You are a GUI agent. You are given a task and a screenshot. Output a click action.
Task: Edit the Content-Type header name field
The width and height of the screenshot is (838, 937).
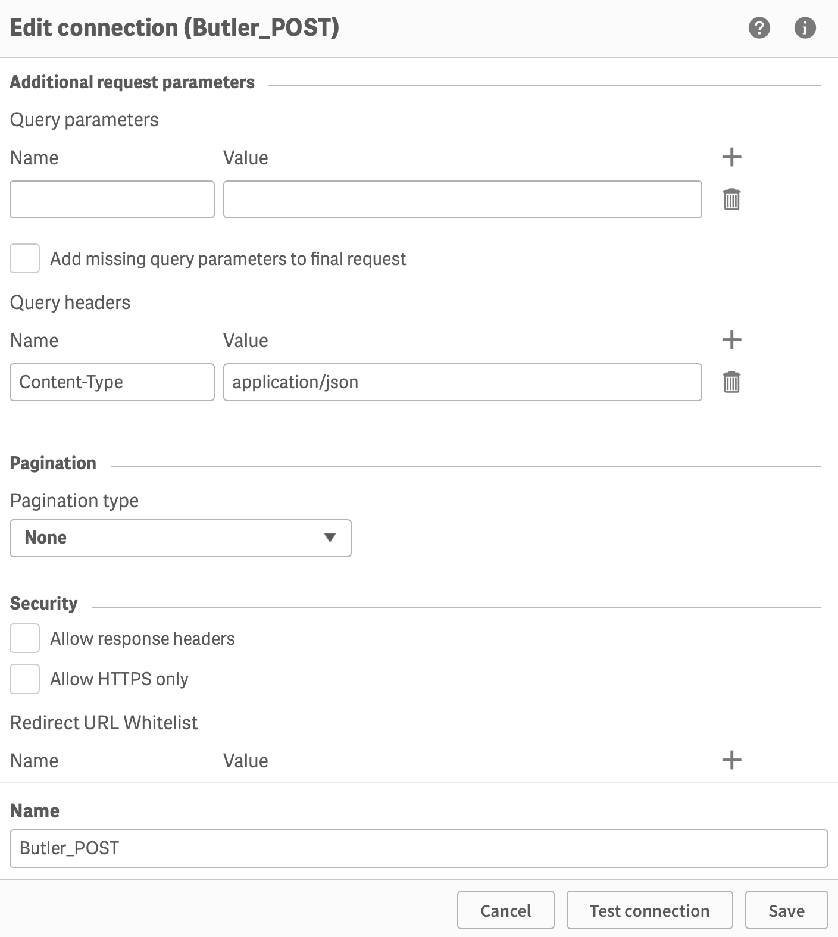coord(112,382)
